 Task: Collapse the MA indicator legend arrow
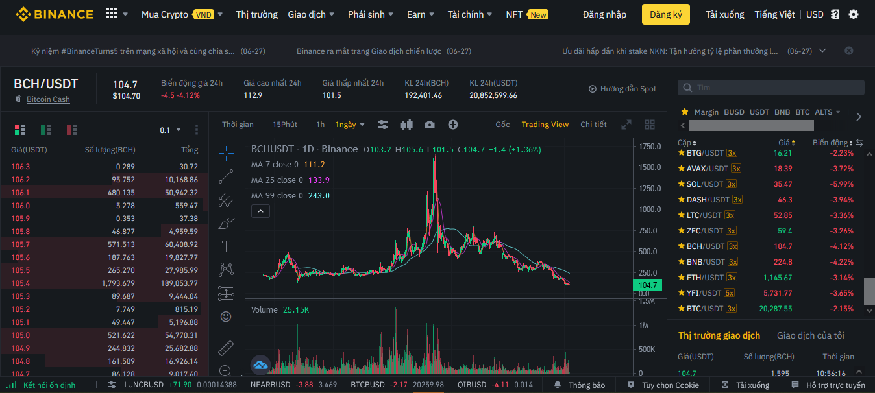tap(260, 211)
